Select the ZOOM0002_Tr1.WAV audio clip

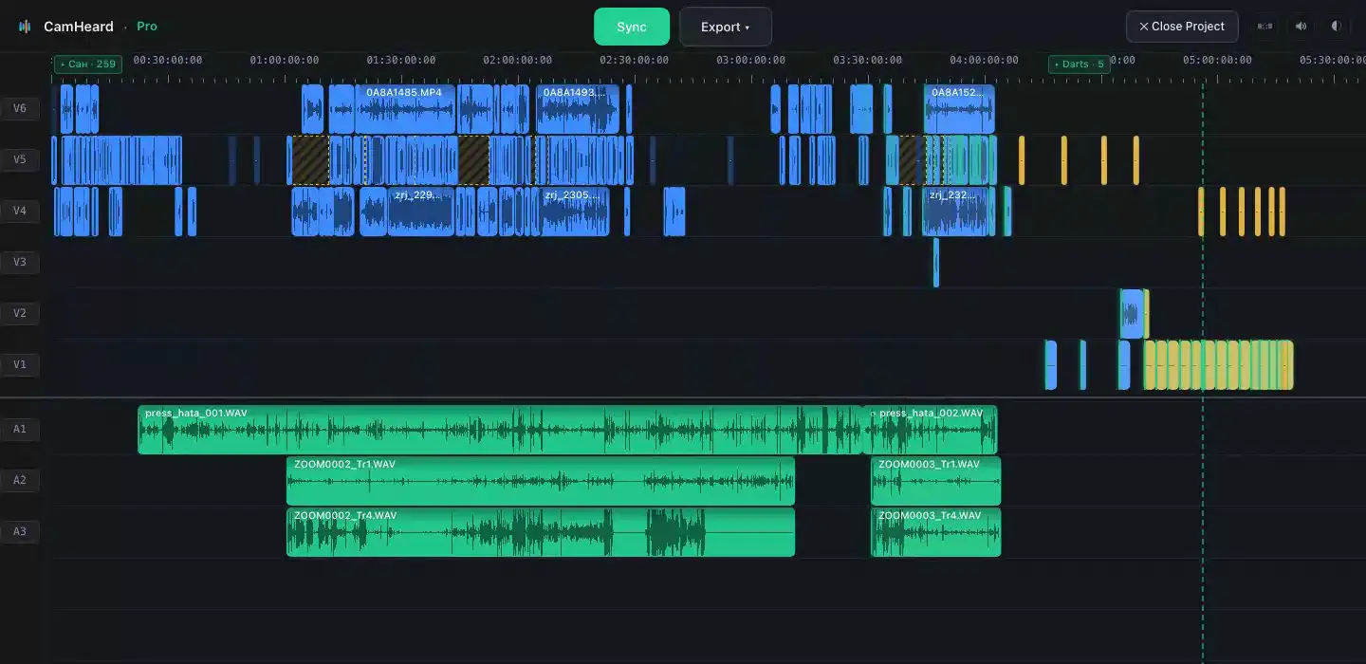(x=541, y=481)
